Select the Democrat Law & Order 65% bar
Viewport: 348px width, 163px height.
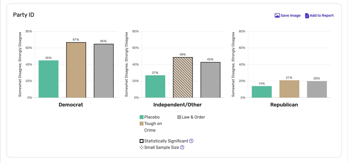(x=104, y=71)
